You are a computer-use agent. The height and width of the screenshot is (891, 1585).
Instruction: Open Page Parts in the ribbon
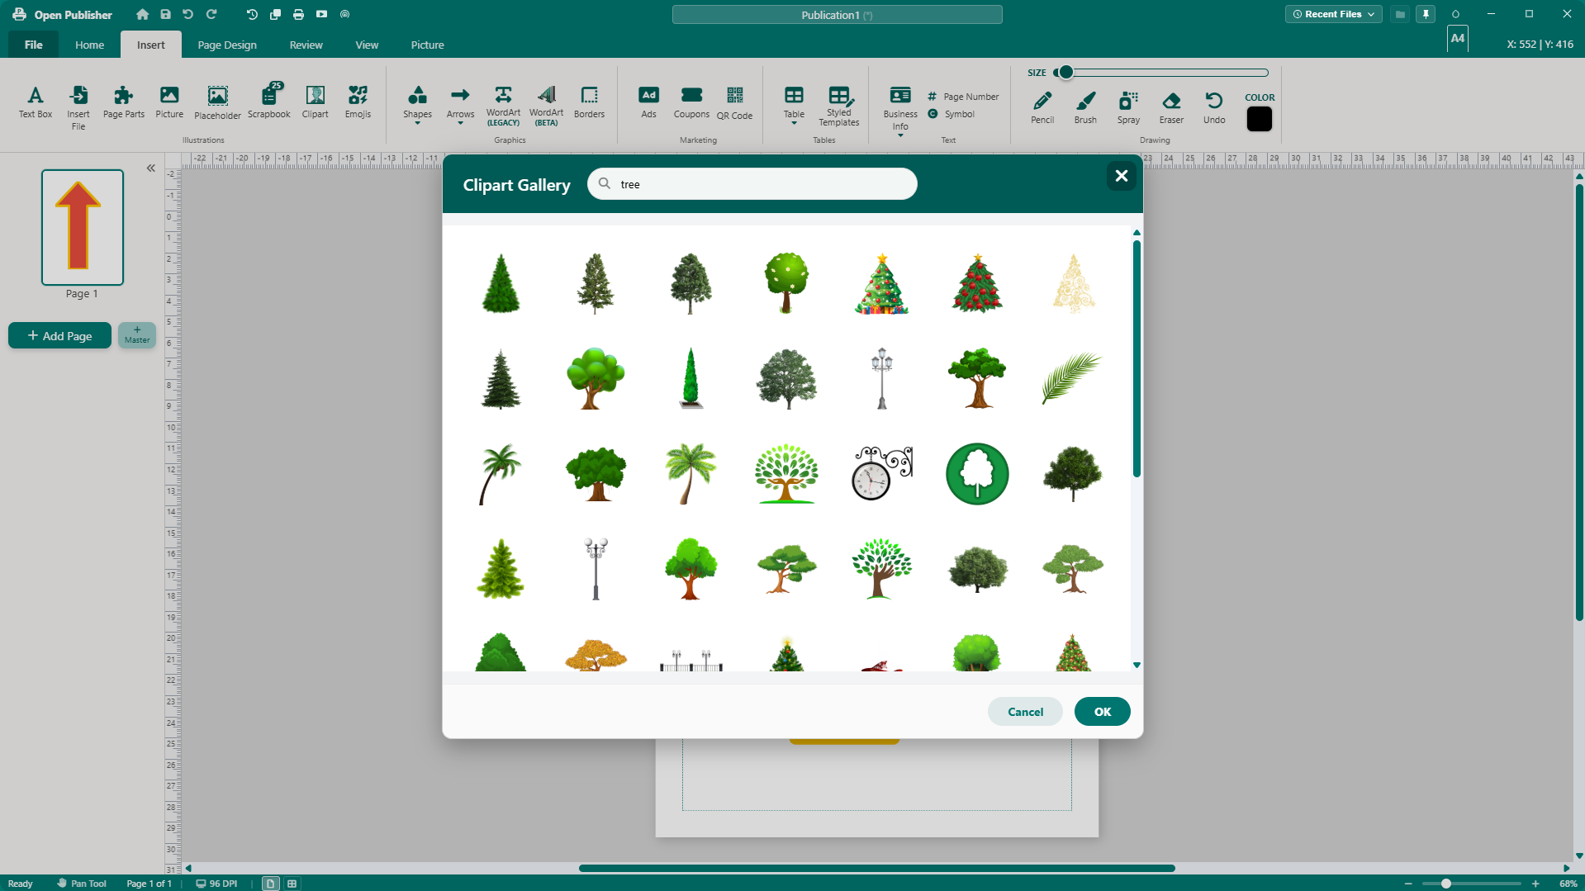[x=124, y=102]
